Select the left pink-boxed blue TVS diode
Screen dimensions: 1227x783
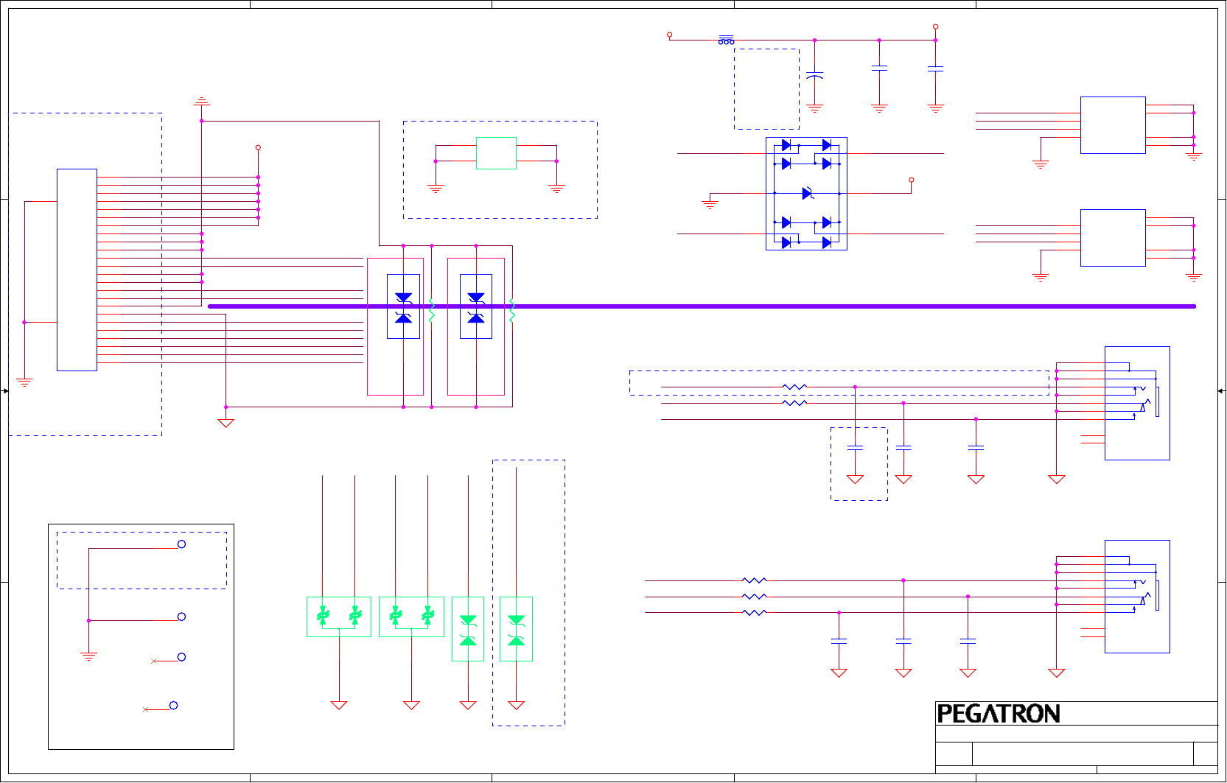(403, 306)
